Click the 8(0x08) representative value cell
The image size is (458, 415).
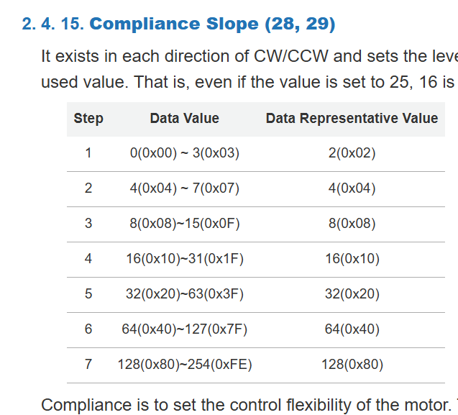(x=352, y=224)
